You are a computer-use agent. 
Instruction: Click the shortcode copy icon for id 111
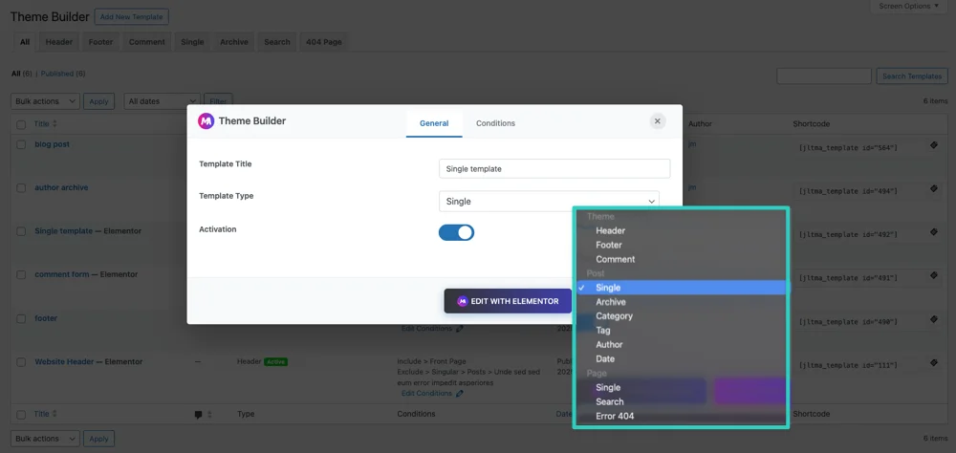(933, 362)
